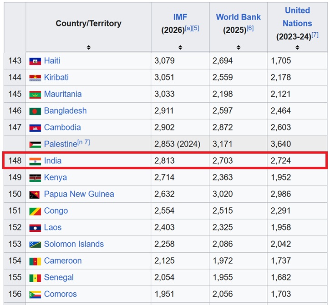Click the Senegal flag icon
Screen dimensions: 330x305
35,278
